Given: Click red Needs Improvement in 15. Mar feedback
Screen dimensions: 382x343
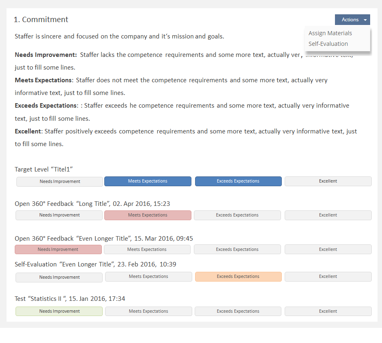Looking at the screenshot, I should (x=58, y=249).
